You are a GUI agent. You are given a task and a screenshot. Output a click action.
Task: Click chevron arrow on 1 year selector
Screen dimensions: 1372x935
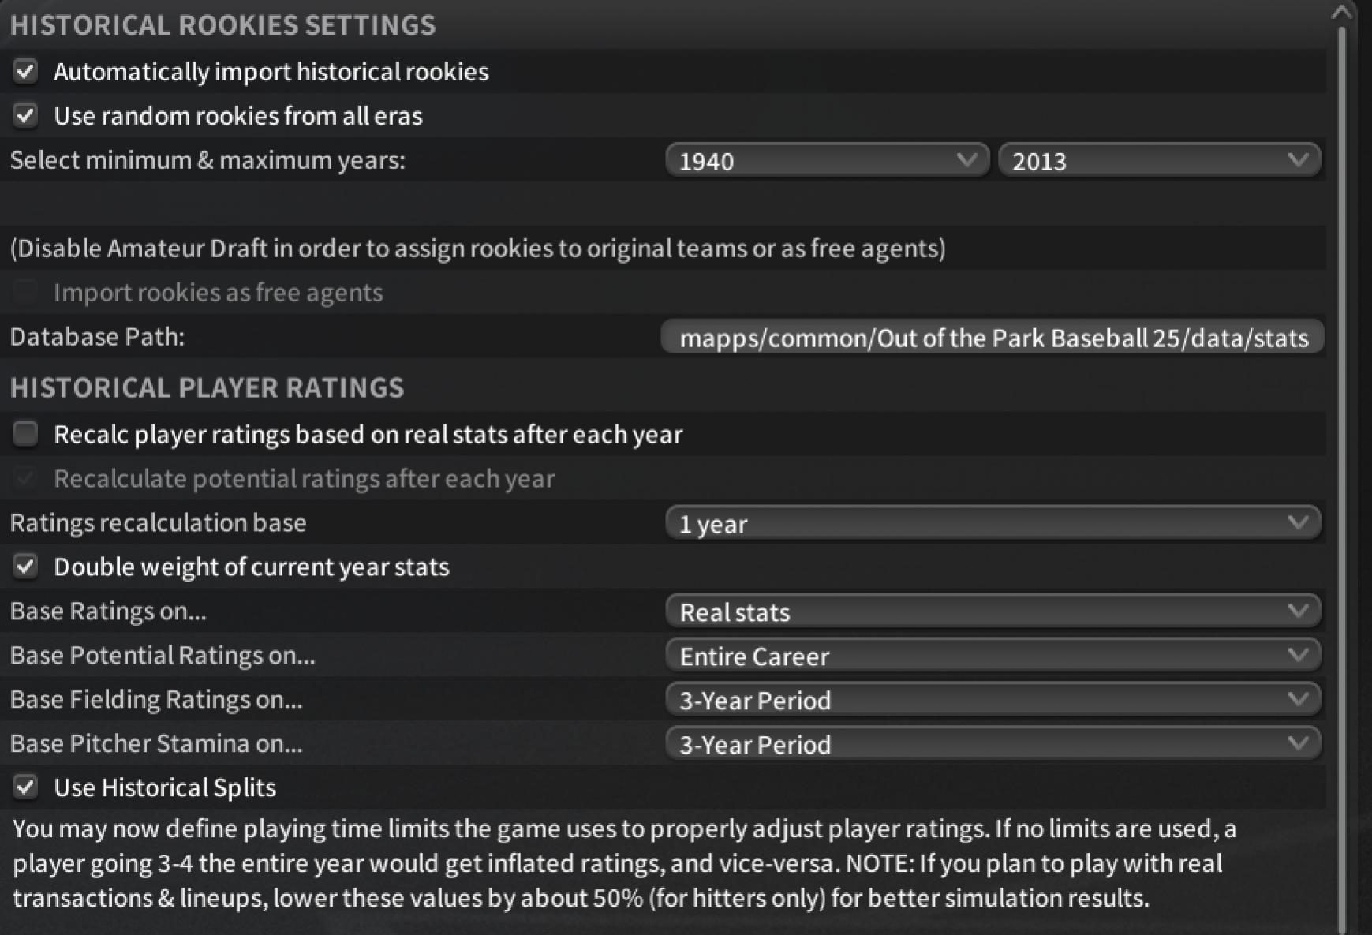click(x=1298, y=523)
